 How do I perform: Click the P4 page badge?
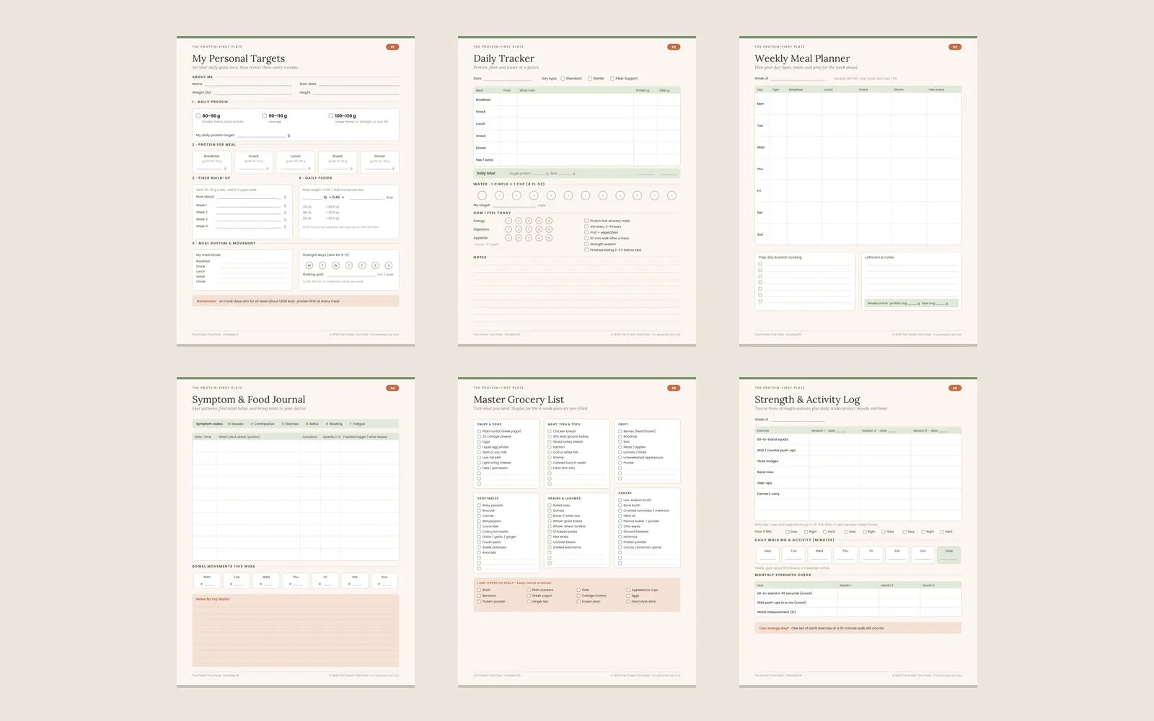click(392, 388)
